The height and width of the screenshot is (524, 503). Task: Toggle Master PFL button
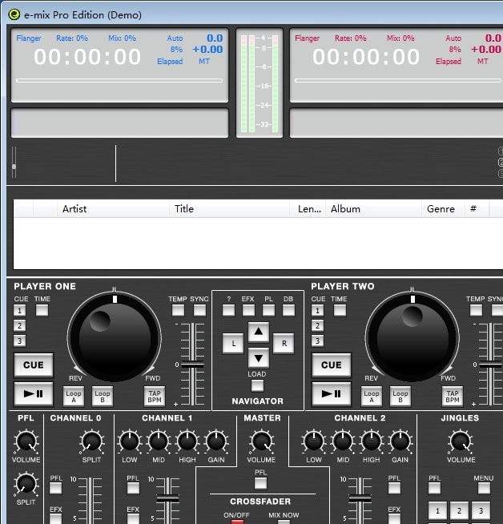click(x=260, y=483)
